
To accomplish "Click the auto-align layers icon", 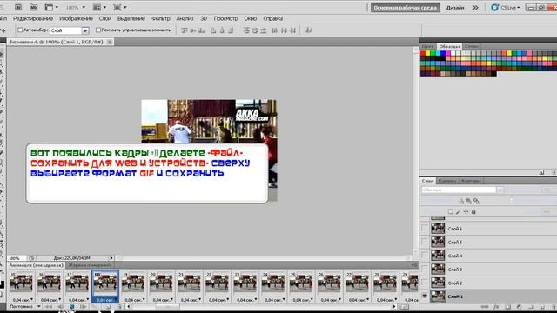I will (x=308, y=30).
